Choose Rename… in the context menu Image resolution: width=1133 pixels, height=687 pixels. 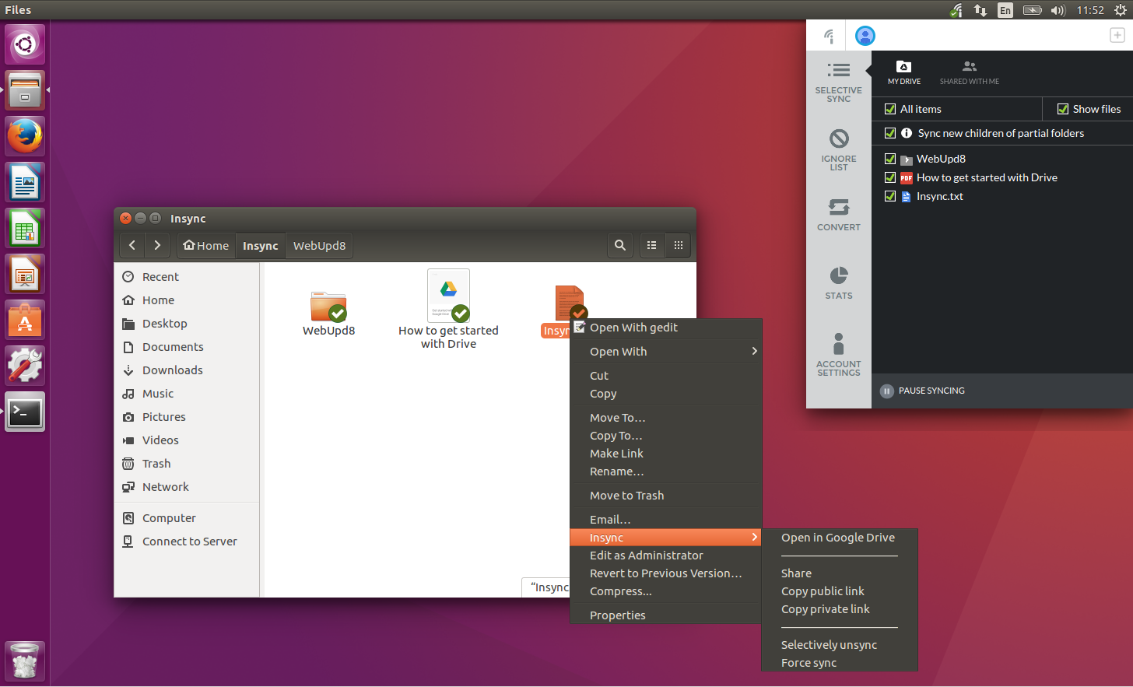pos(665,471)
